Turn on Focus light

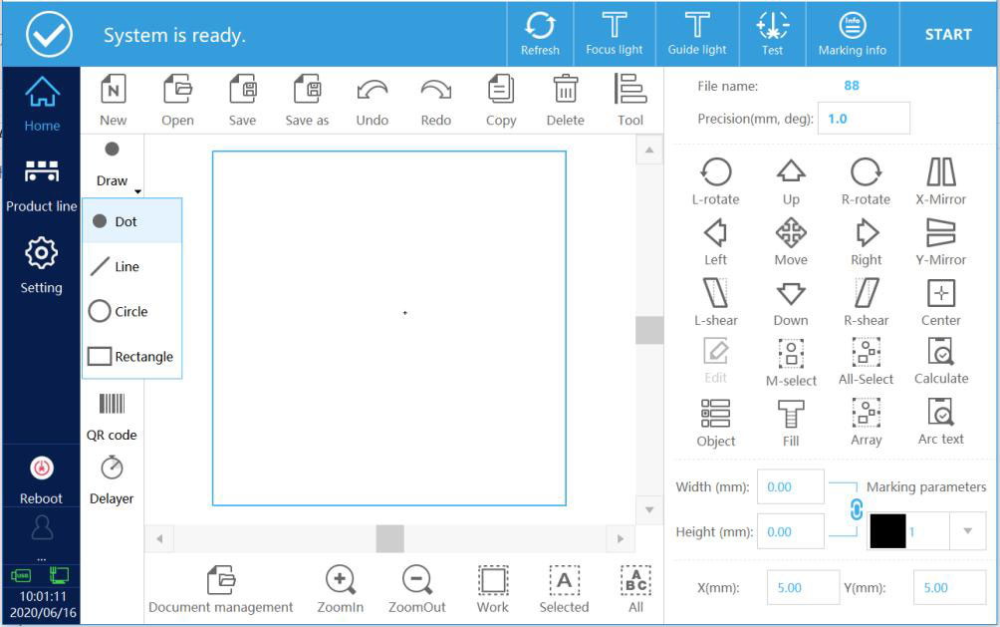(615, 34)
